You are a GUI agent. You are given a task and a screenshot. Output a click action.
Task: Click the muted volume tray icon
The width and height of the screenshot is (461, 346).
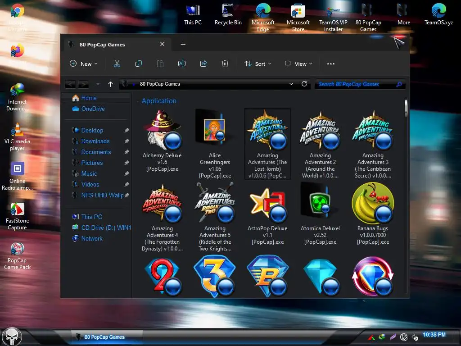[415, 337]
